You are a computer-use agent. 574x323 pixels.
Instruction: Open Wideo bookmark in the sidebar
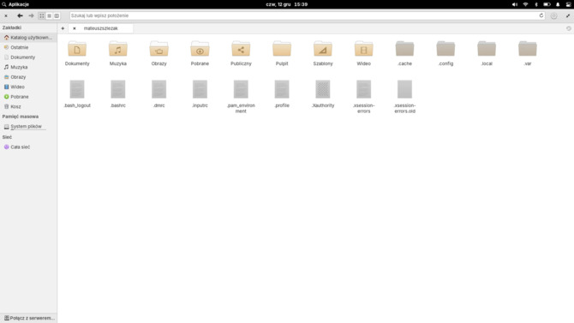[28, 87]
